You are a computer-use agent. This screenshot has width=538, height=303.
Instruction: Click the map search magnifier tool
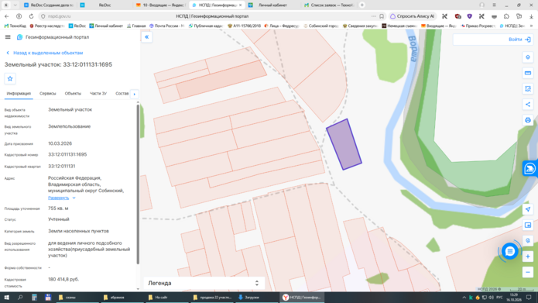pyautogui.click(x=528, y=241)
